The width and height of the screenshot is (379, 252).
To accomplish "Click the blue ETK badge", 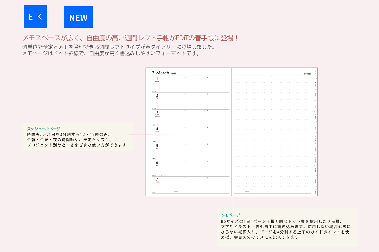I will tap(35, 17).
